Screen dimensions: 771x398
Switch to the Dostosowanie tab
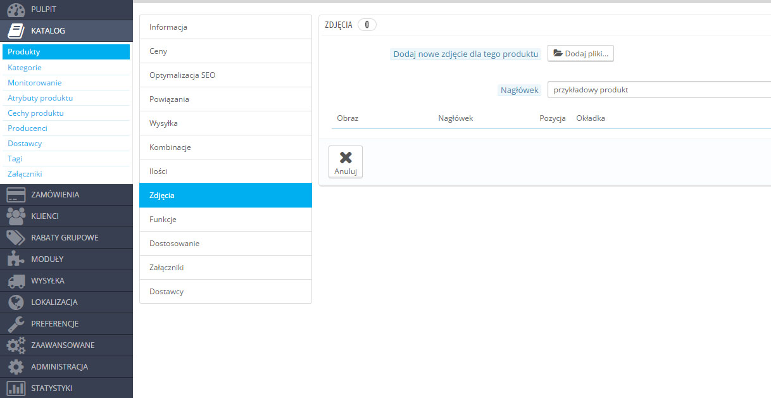click(225, 244)
